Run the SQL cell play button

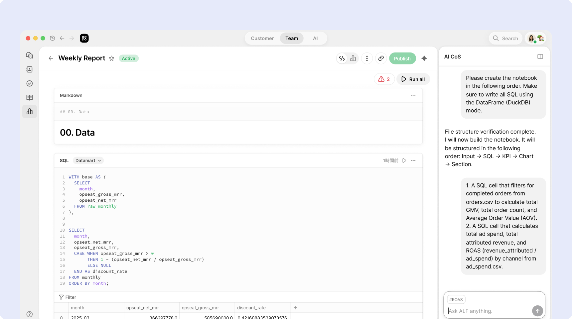pos(404,160)
